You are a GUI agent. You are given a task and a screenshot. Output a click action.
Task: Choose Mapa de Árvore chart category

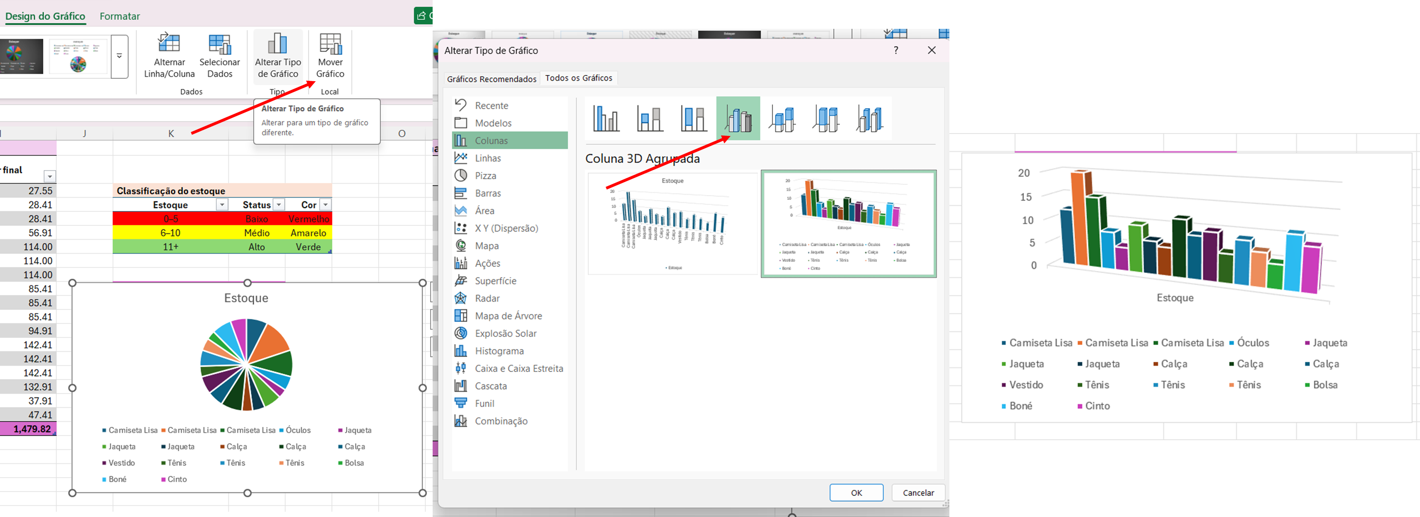coord(510,316)
